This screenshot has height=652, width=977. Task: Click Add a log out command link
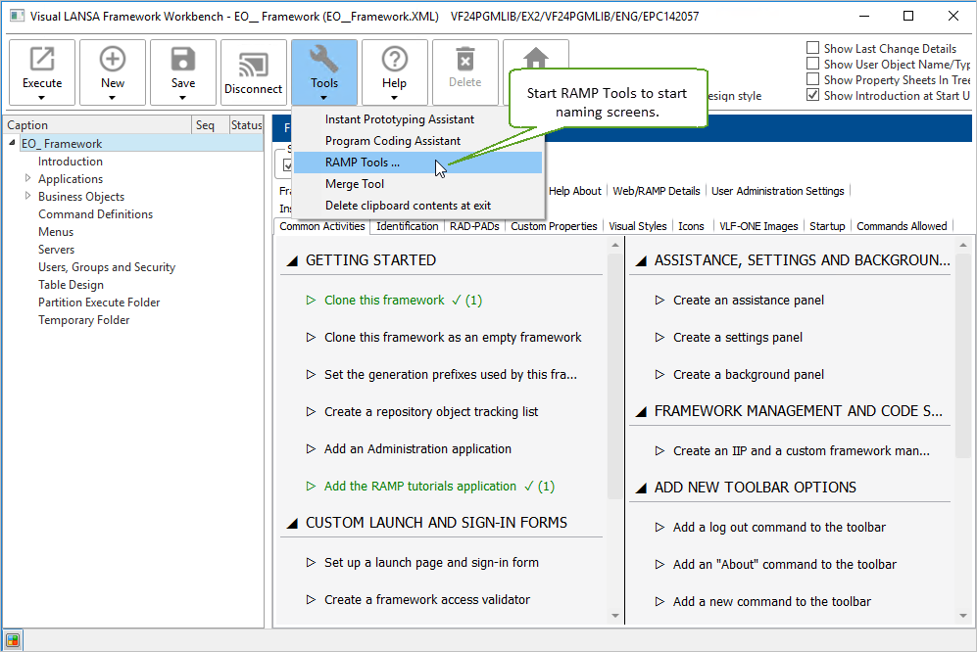pos(779,528)
